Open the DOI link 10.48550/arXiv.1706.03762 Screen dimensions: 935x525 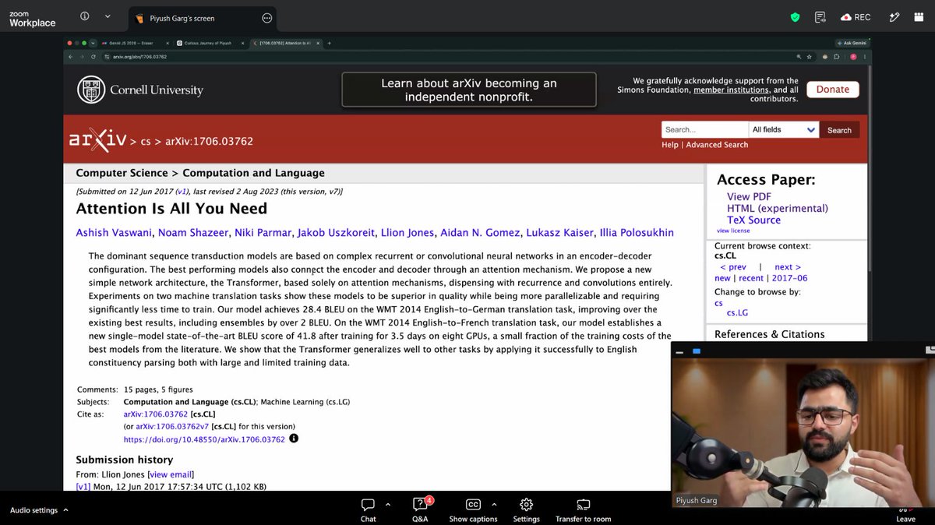[x=204, y=439]
